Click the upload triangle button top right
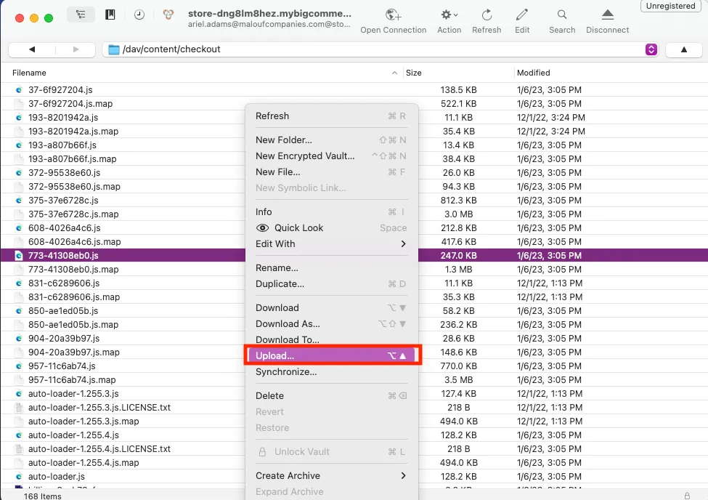Screen dimensions: 708x500 (685, 49)
